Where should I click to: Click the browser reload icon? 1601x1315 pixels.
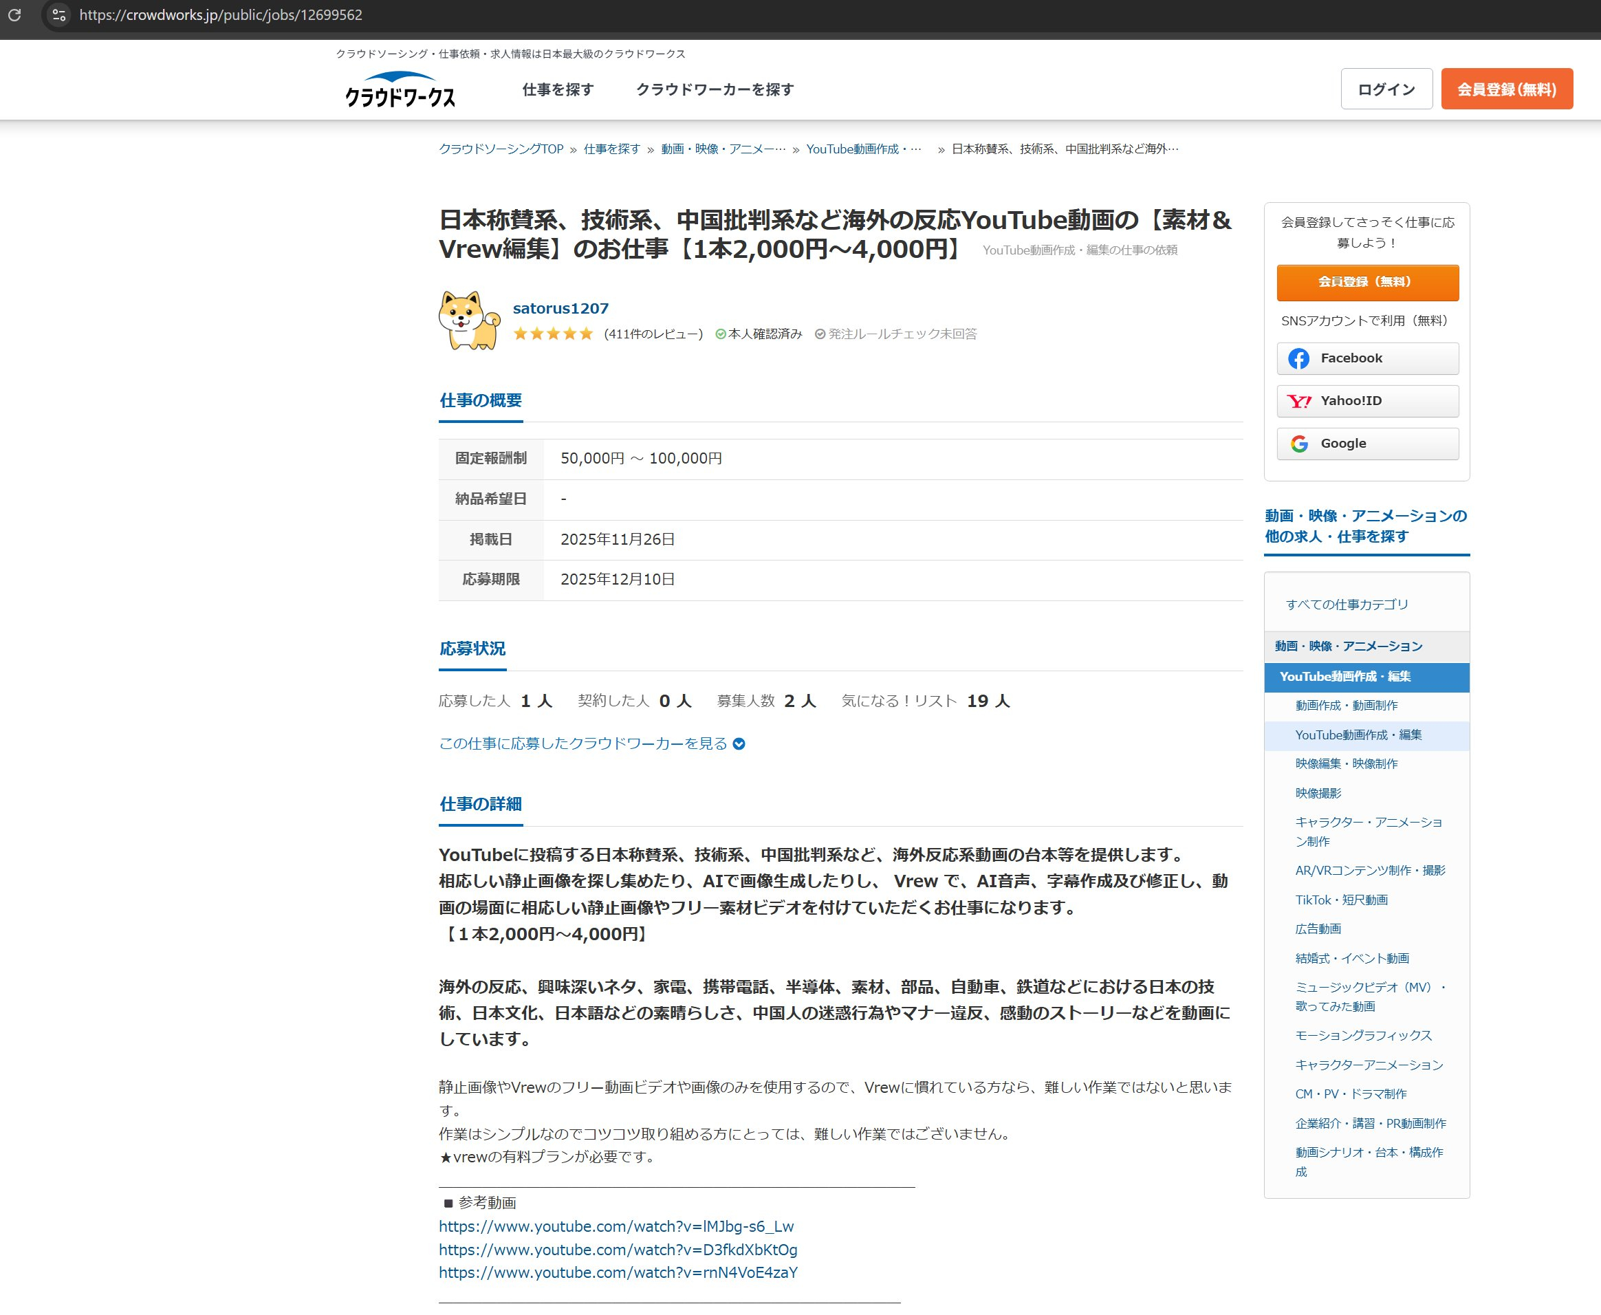pyautogui.click(x=14, y=14)
